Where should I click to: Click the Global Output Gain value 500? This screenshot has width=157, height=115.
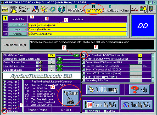pyautogui.click(x=52, y=55)
